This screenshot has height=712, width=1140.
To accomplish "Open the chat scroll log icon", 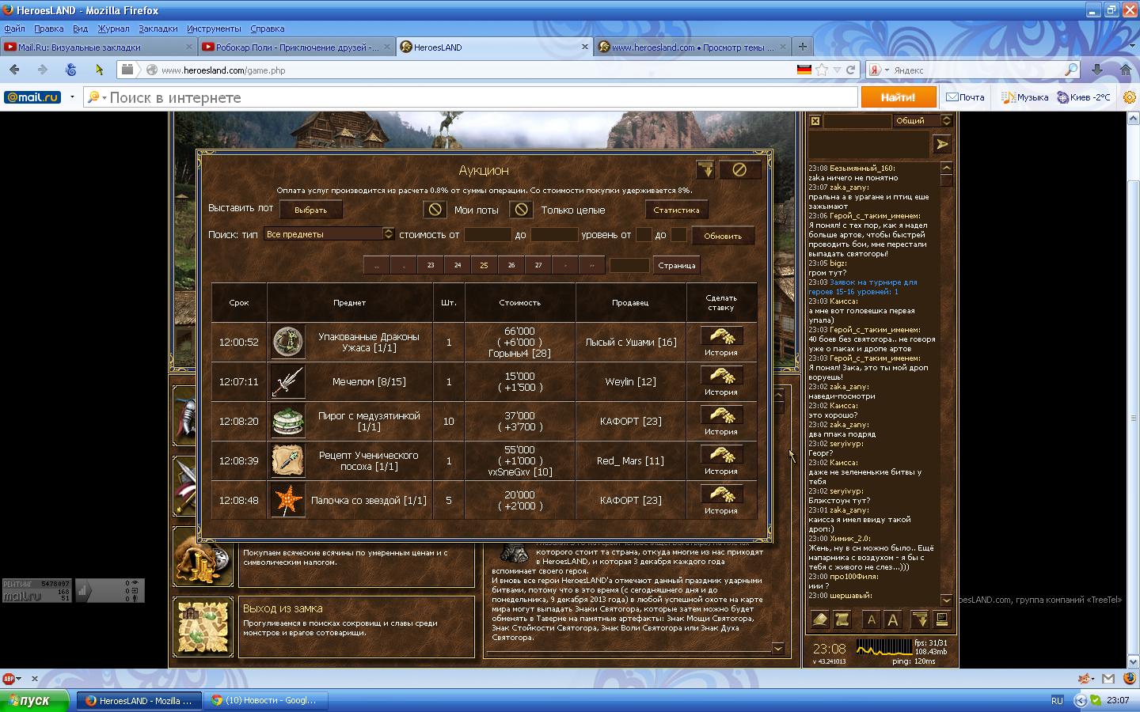I will point(842,619).
